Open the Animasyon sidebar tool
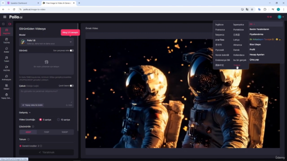This screenshot has width=287, height=161. (6, 77)
